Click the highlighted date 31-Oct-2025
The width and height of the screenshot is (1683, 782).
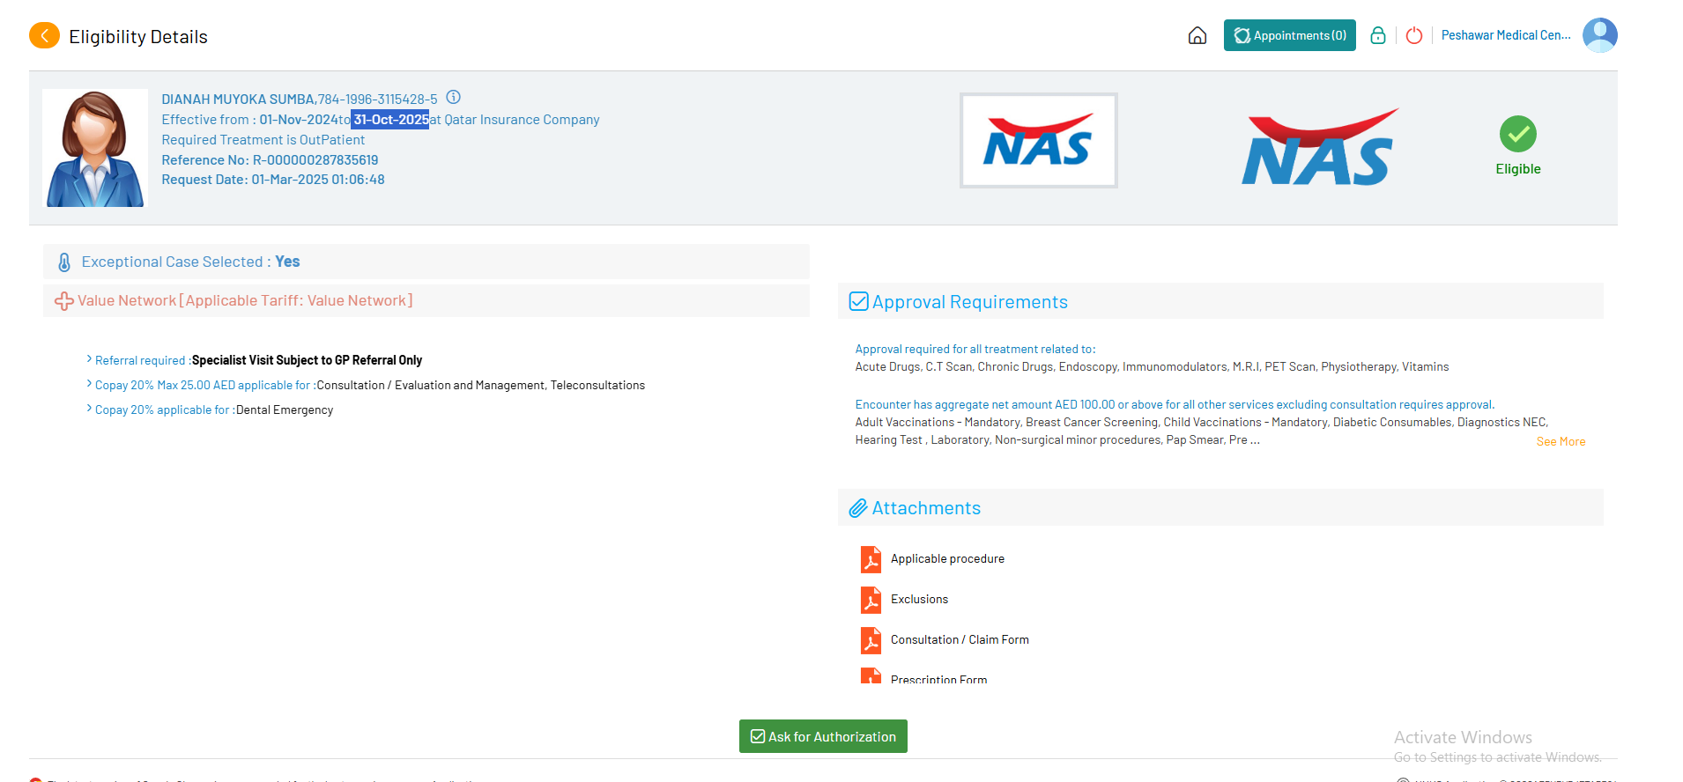click(x=390, y=119)
